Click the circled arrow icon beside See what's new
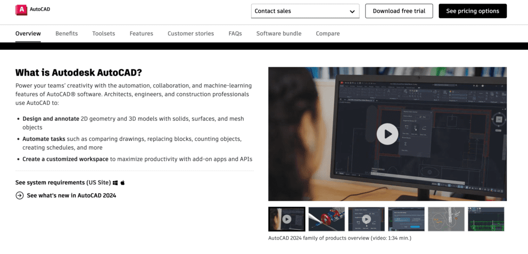Viewport: 528px width, 254px height. 20,195
